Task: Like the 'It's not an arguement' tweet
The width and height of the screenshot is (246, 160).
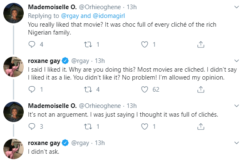Action: (144, 127)
